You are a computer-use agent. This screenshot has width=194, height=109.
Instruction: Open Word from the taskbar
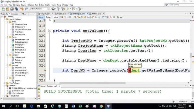73,106
